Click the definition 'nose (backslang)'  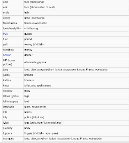[34, 18]
